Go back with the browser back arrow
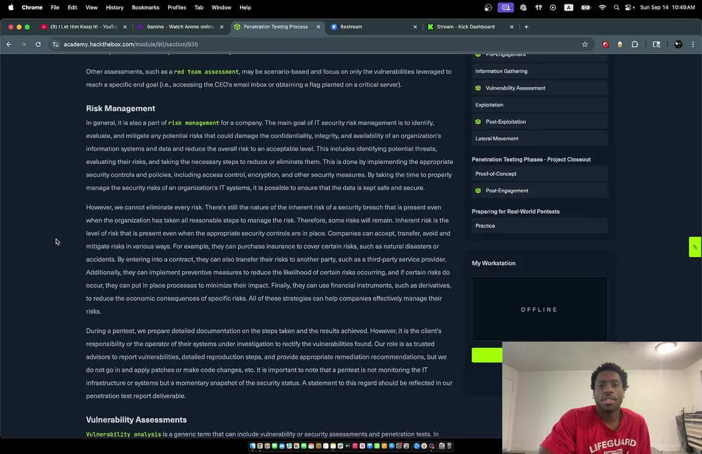The width and height of the screenshot is (702, 454). click(x=9, y=44)
